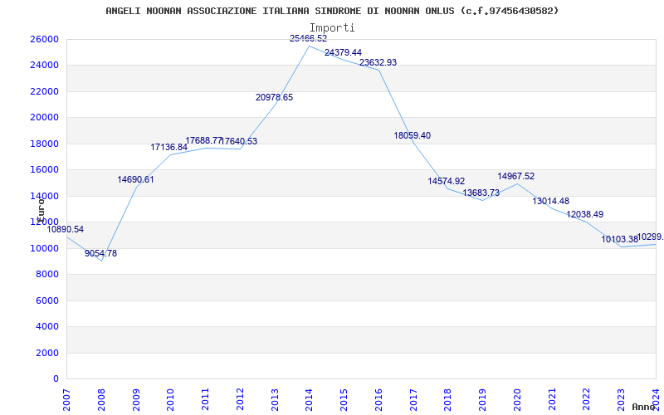Viewport: 664px width, 415px height.
Task: Click the 2012 year label
Action: coord(240,400)
